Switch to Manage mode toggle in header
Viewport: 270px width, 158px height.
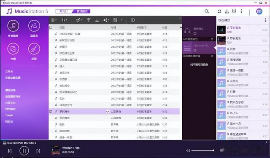coord(82,11)
